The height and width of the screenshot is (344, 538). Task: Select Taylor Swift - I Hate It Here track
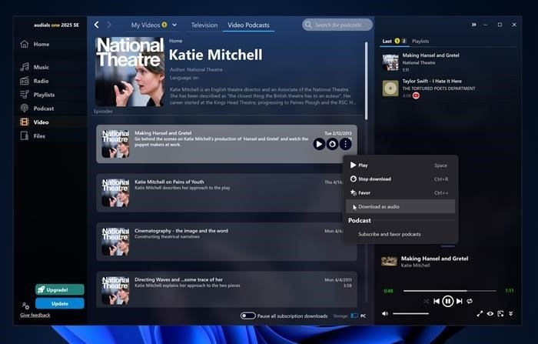[448, 89]
